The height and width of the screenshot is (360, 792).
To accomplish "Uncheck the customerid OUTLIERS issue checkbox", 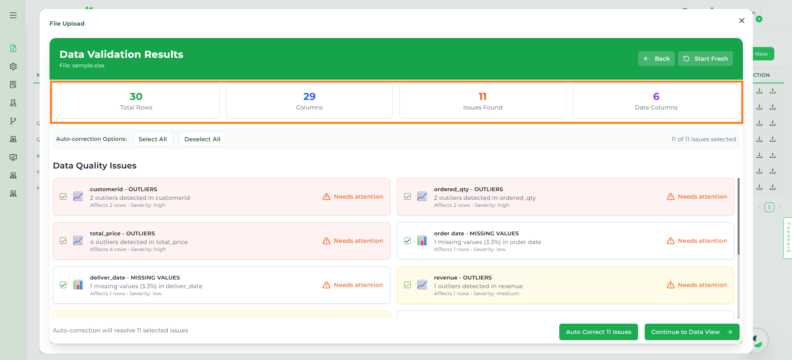I will [x=63, y=197].
